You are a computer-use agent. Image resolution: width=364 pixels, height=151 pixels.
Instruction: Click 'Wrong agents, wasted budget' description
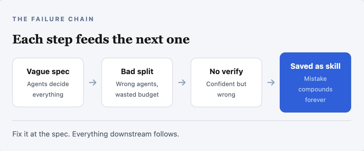tap(137, 89)
